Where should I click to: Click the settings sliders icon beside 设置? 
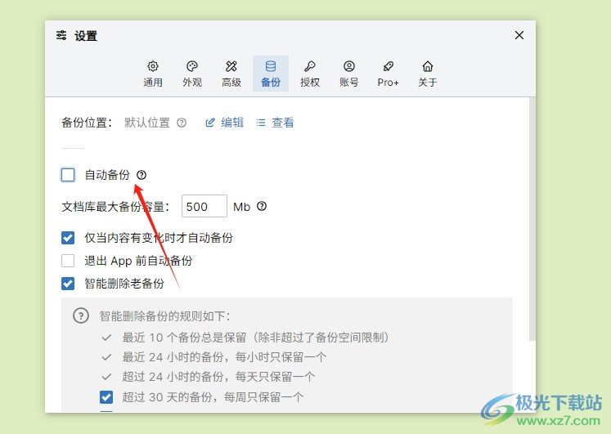(61, 35)
